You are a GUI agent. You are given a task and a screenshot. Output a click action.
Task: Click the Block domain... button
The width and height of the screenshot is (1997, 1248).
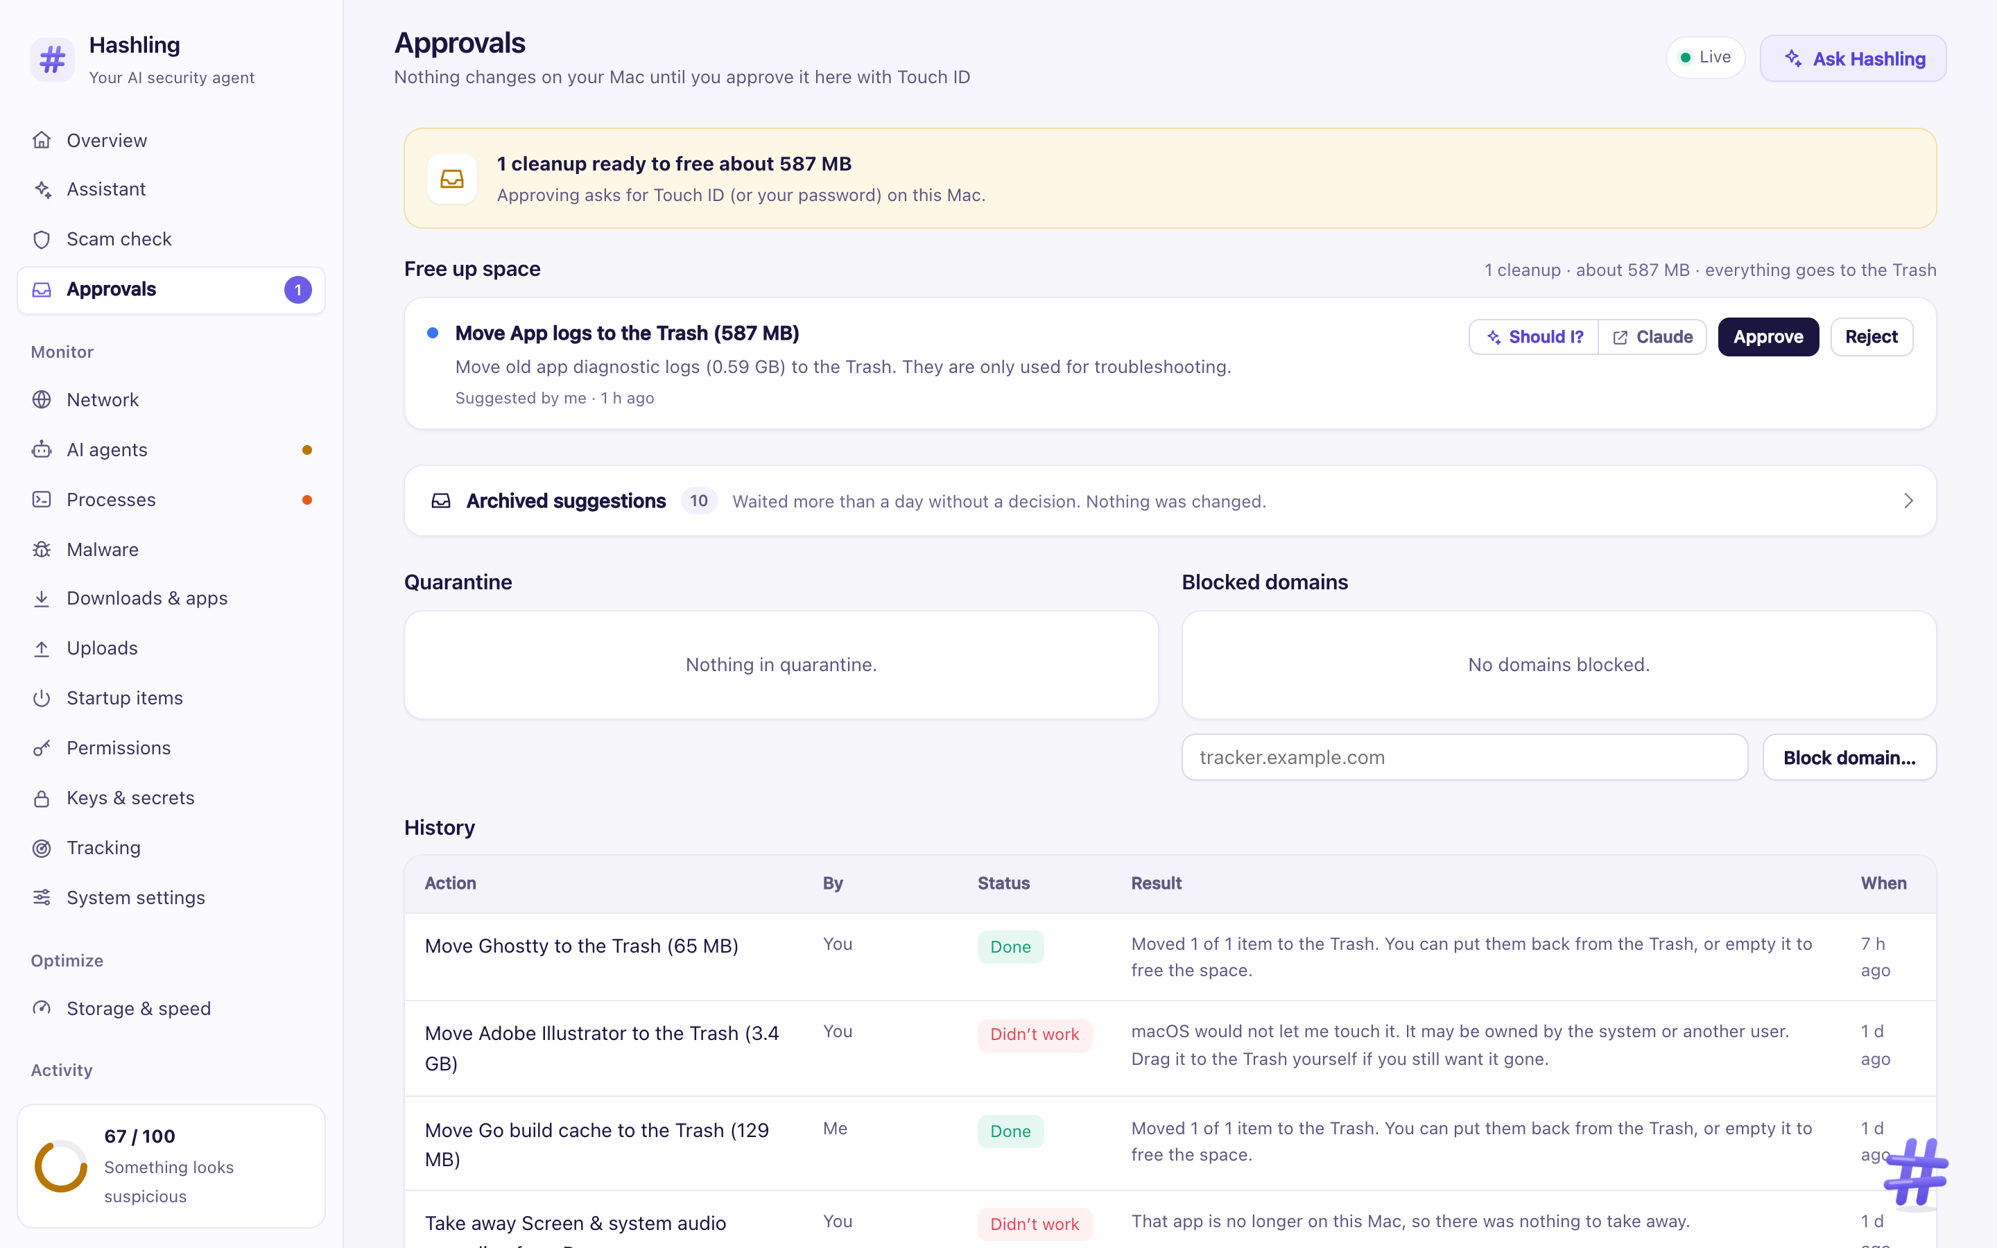[1849, 758]
